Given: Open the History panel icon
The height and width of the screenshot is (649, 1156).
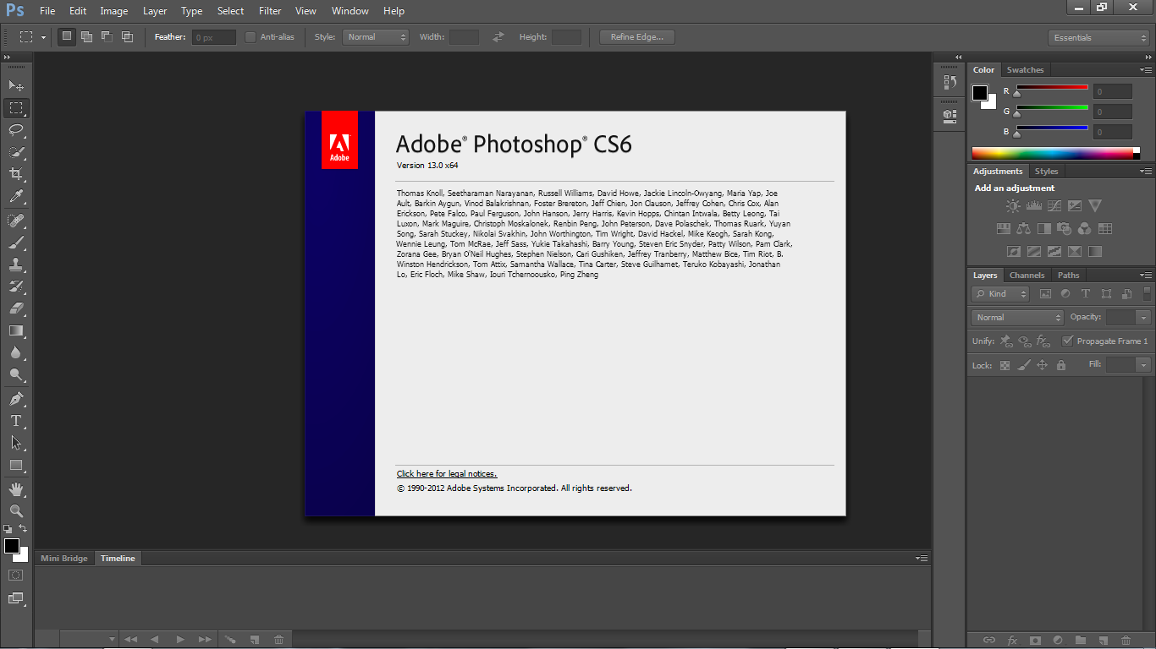Looking at the screenshot, I should tap(950, 82).
